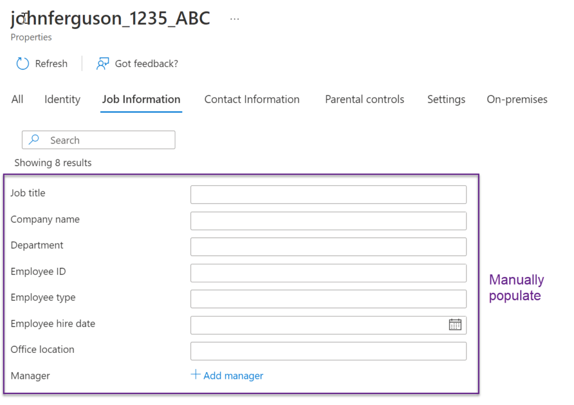Go to Contact Information tab

(x=252, y=100)
